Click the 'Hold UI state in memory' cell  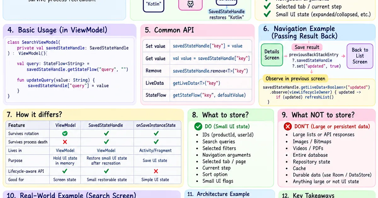point(65,161)
